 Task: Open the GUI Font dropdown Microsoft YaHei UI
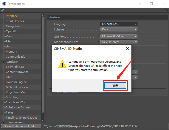coord(119,37)
